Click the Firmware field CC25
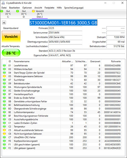 click(65, 28)
